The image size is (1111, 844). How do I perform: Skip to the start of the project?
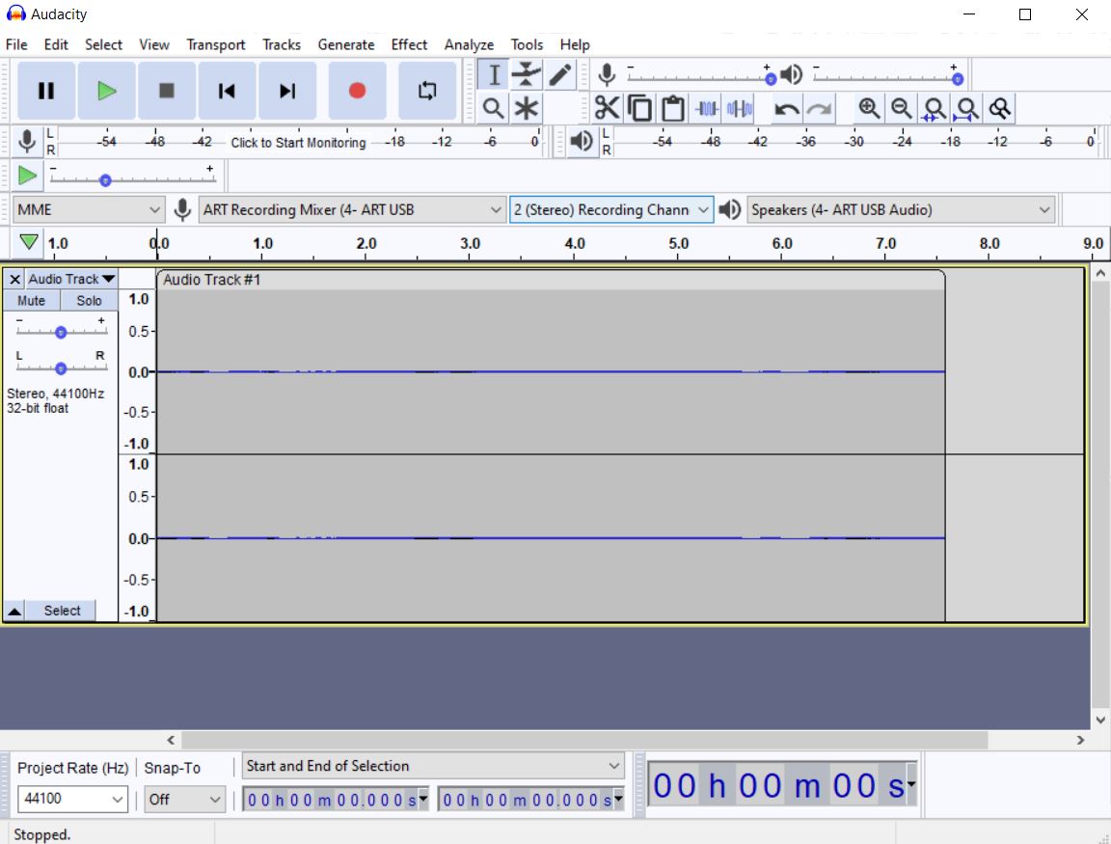point(227,91)
